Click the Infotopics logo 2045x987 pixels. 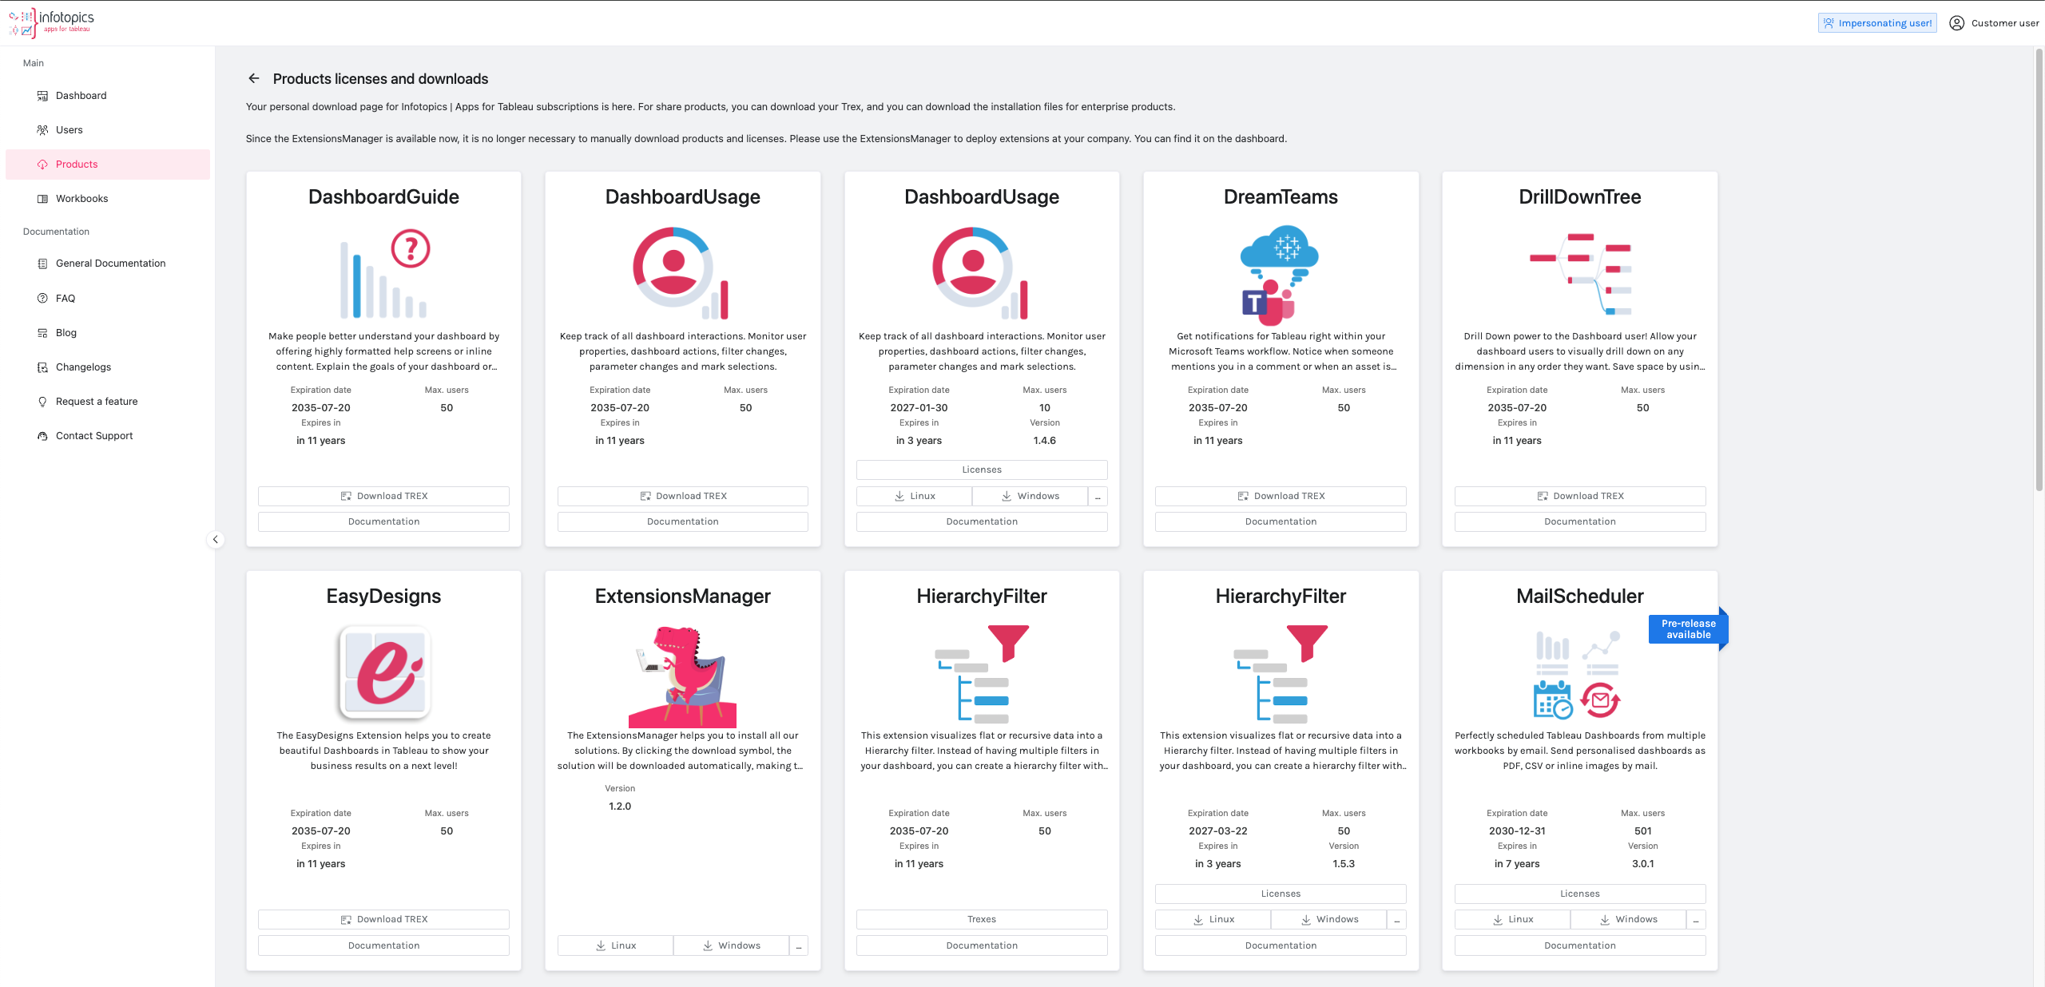click(51, 22)
